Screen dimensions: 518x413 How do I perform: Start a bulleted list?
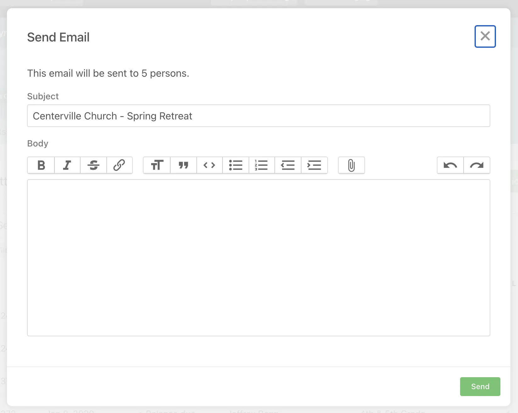pos(236,165)
